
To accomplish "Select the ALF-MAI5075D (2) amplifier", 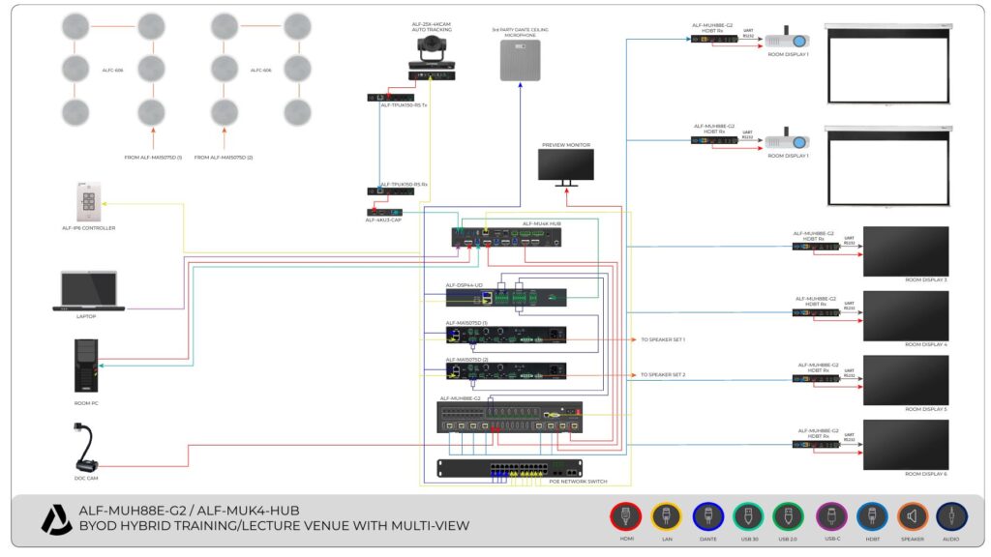I will coord(505,370).
